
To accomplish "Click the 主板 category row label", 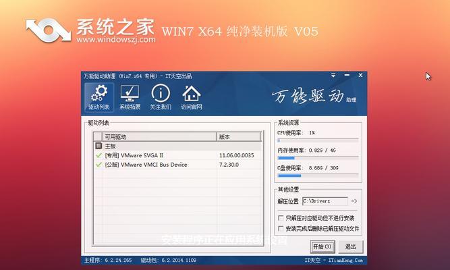I will 110,146.
